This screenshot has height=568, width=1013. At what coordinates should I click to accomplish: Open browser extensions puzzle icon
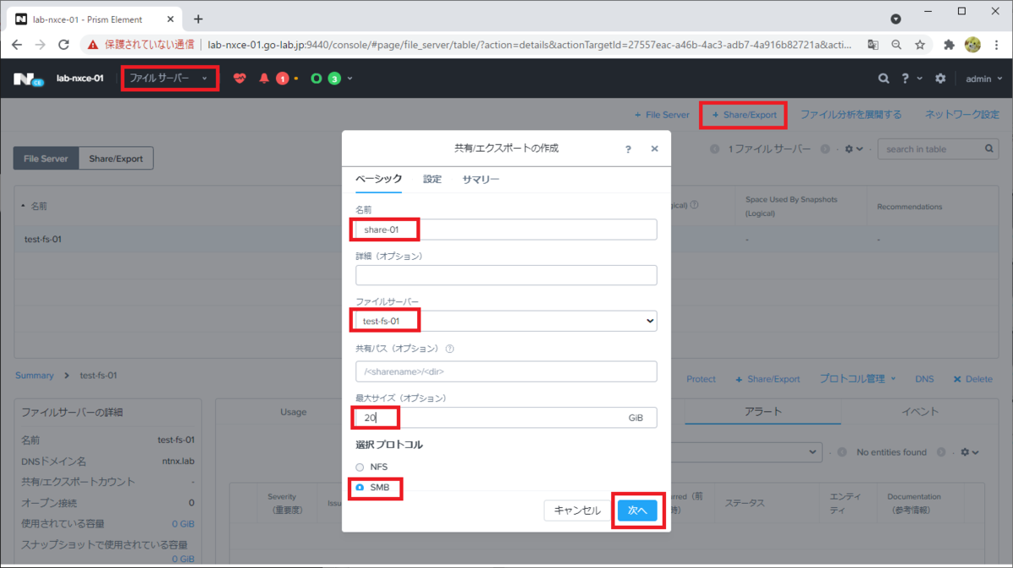click(950, 44)
